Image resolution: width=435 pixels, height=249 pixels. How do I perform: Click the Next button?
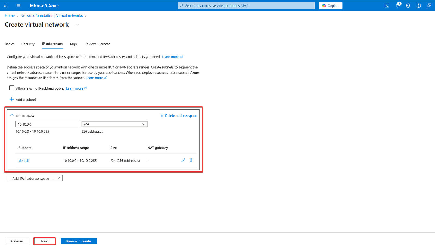click(45, 241)
